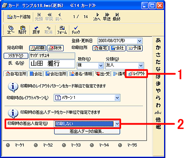Screen dimensions: 186x158
Task: Click the フリガナ(Y) button
Action: click(16, 56)
